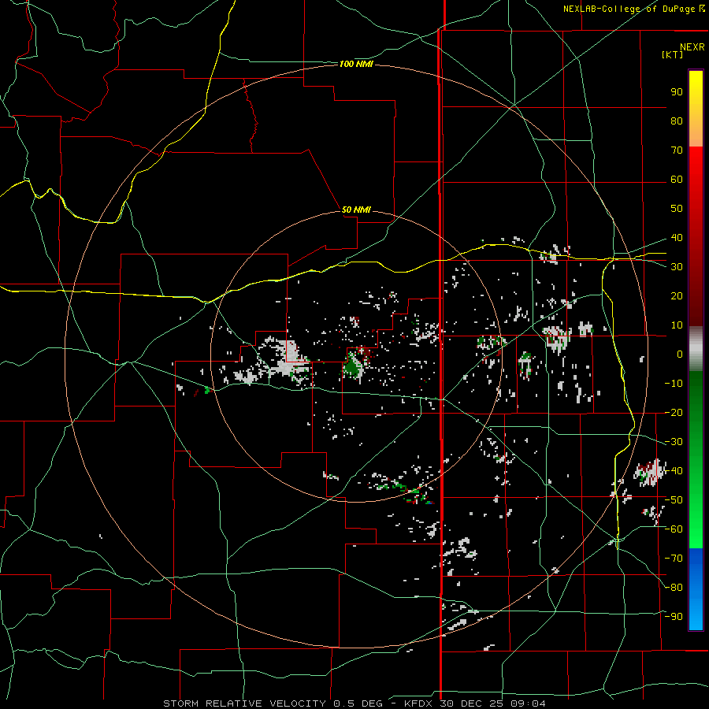Screen dimensions: 709x709
Task: Click the 0 value on velocity scale
Action: coord(680,354)
